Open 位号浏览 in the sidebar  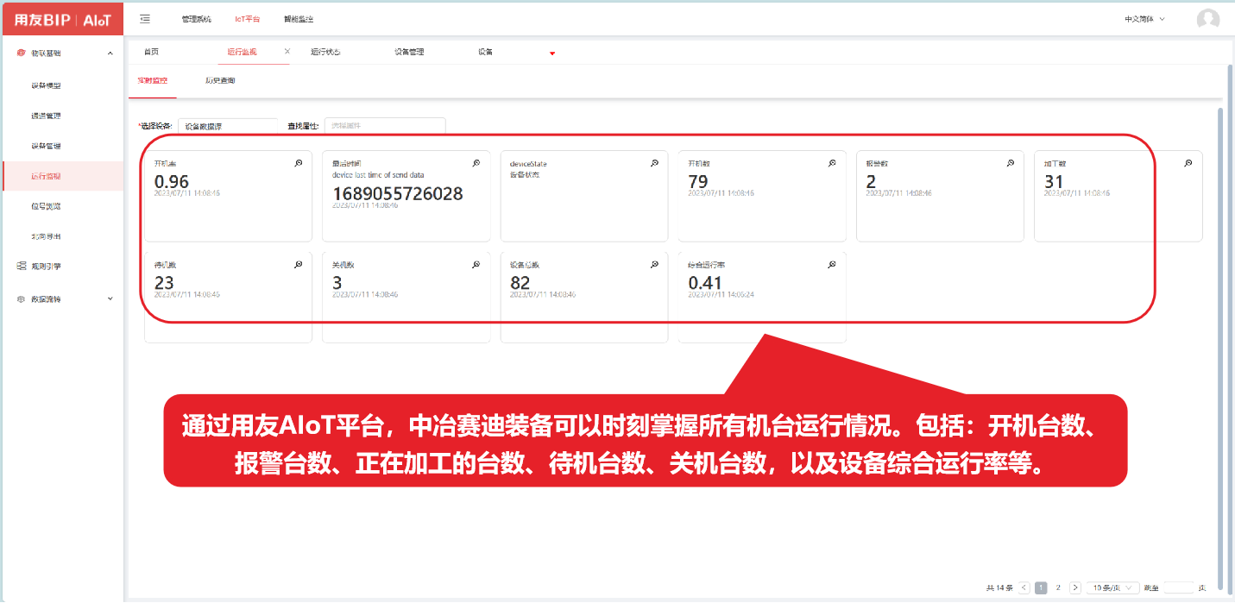(46, 206)
